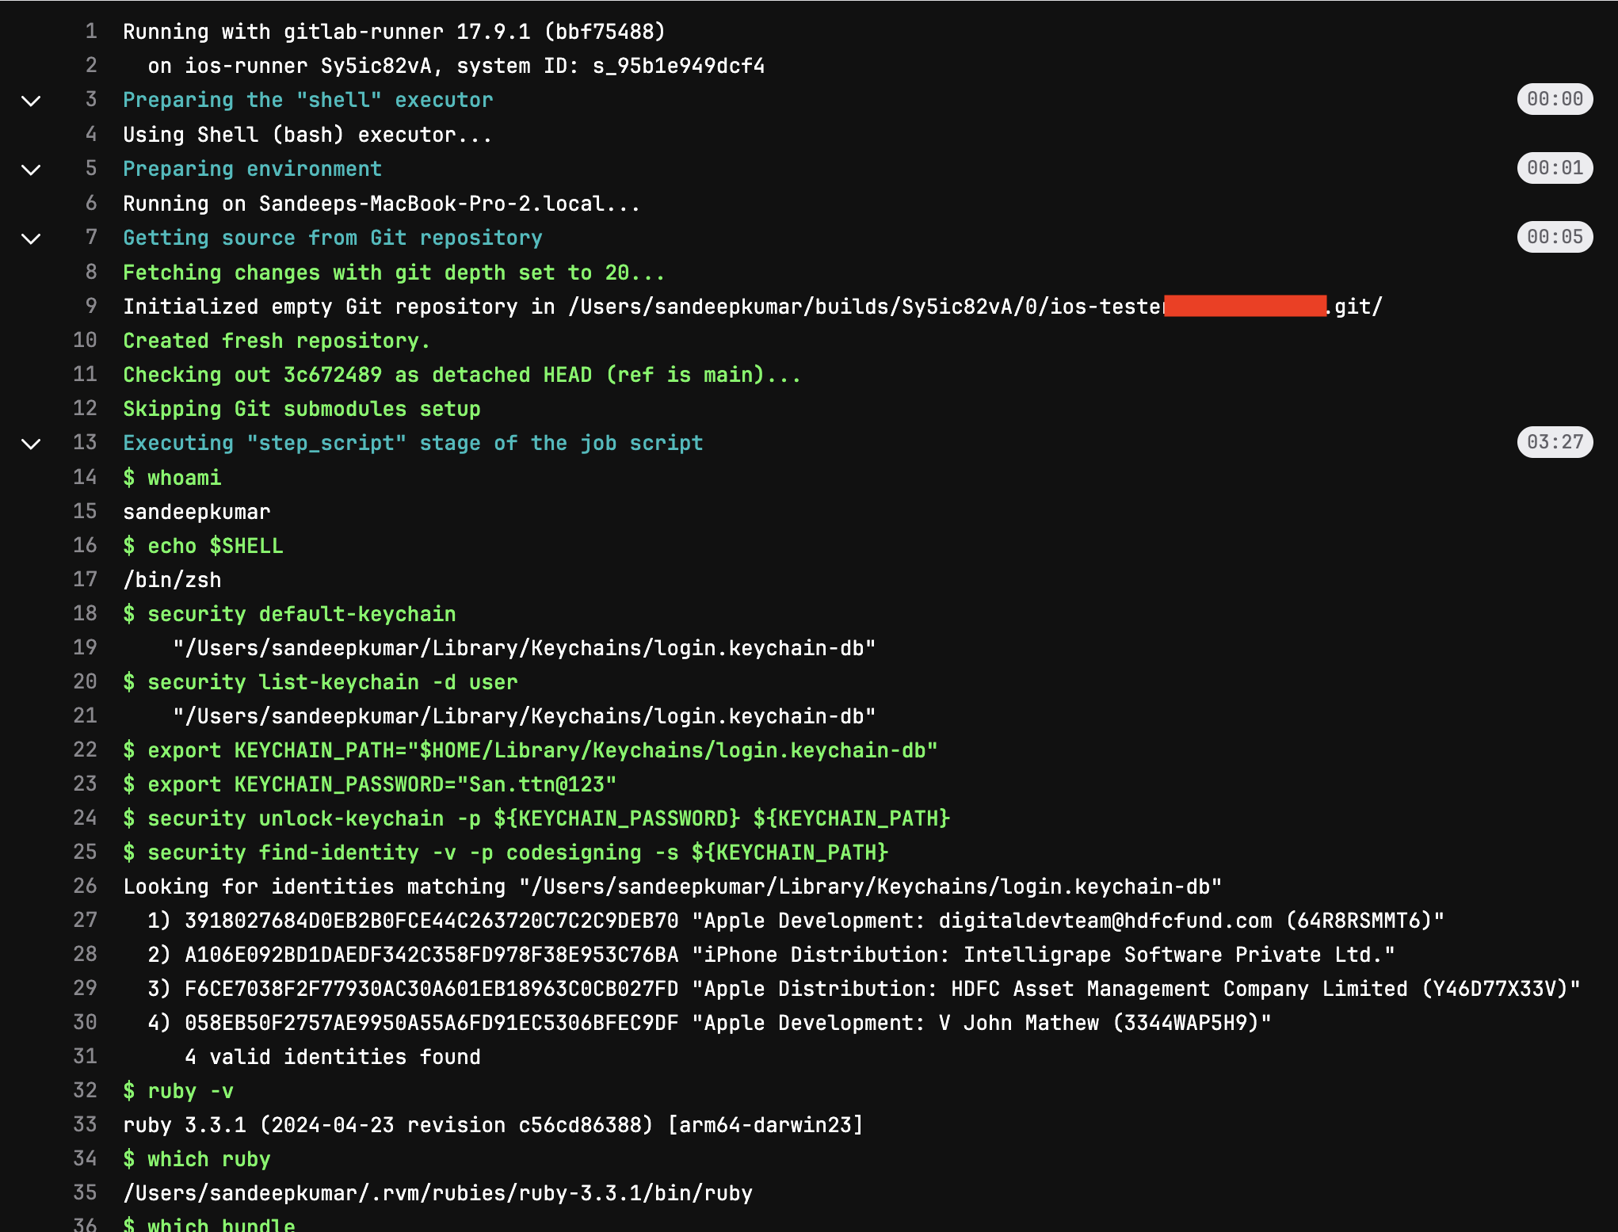Click text 'Running with gitlab-runner 17.9.1 (bbf75488)'

[394, 32]
